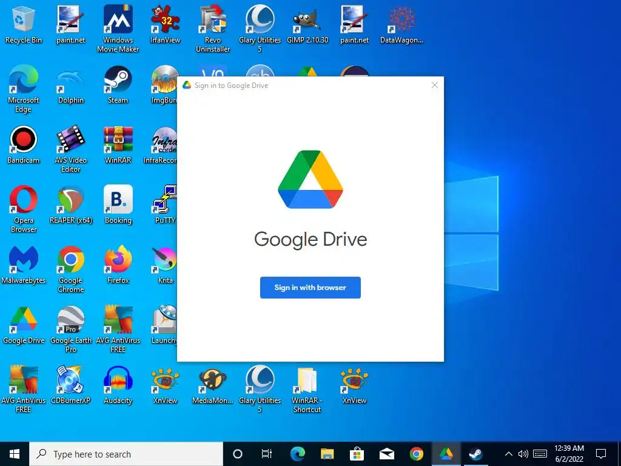The width and height of the screenshot is (621, 466).
Task: Select the Audacity desktop icon
Action: pos(118,385)
